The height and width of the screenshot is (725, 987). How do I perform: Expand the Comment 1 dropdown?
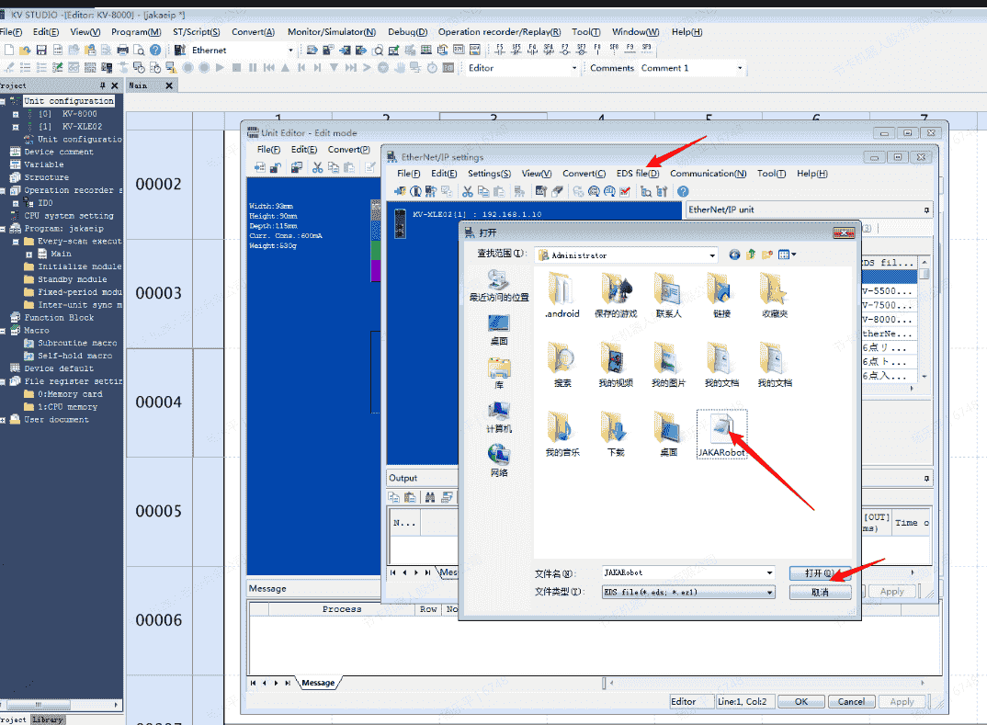coord(740,68)
